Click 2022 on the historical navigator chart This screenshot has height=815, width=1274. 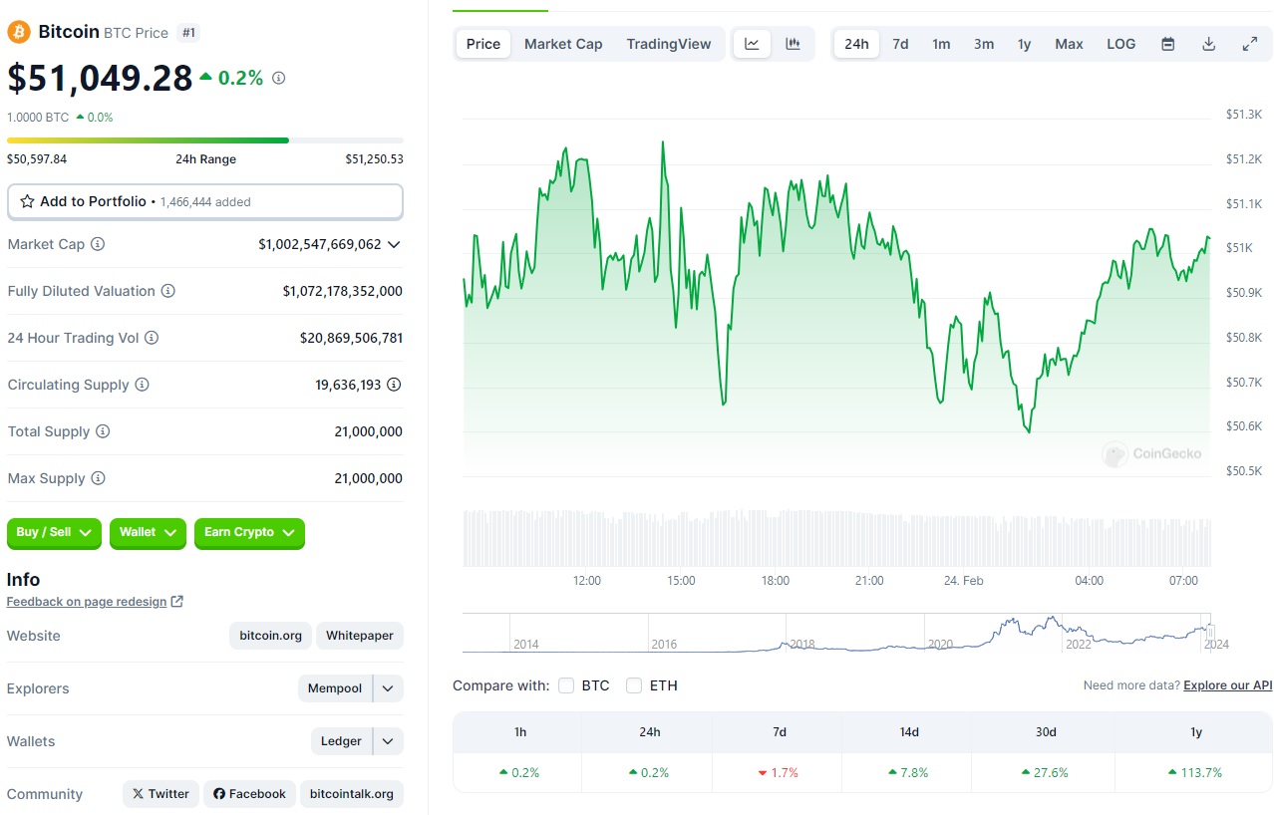(x=1079, y=644)
